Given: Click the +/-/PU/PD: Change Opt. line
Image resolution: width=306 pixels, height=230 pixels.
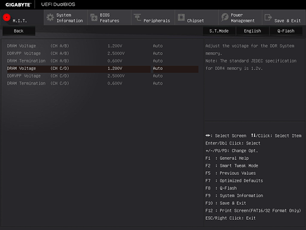Looking at the screenshot, I should (232, 151).
